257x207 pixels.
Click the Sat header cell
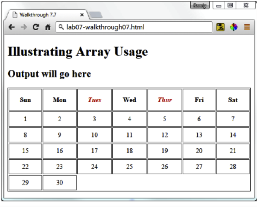[x=233, y=100]
